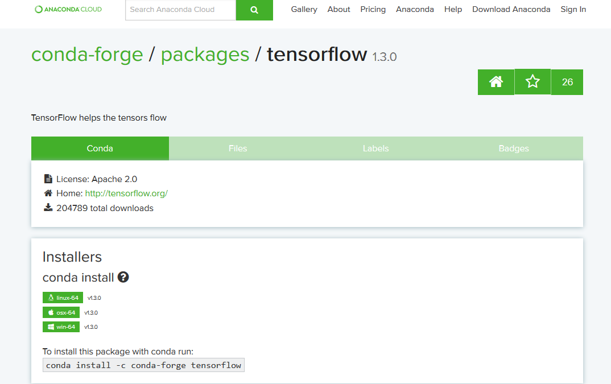Switch to the Labels tab
611x384 pixels.
tap(375, 148)
